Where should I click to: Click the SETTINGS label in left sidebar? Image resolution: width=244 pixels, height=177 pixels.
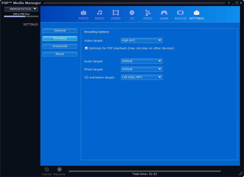pyautogui.click(x=31, y=24)
